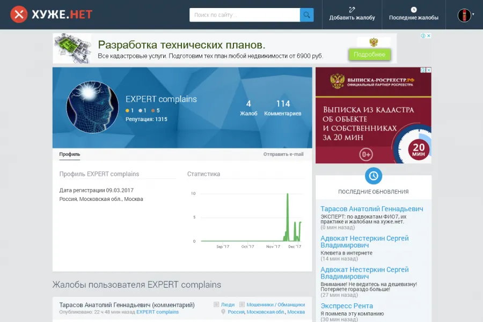Click the EXPERT complains profile name heading
The width and height of the screenshot is (483, 322).
(x=161, y=99)
